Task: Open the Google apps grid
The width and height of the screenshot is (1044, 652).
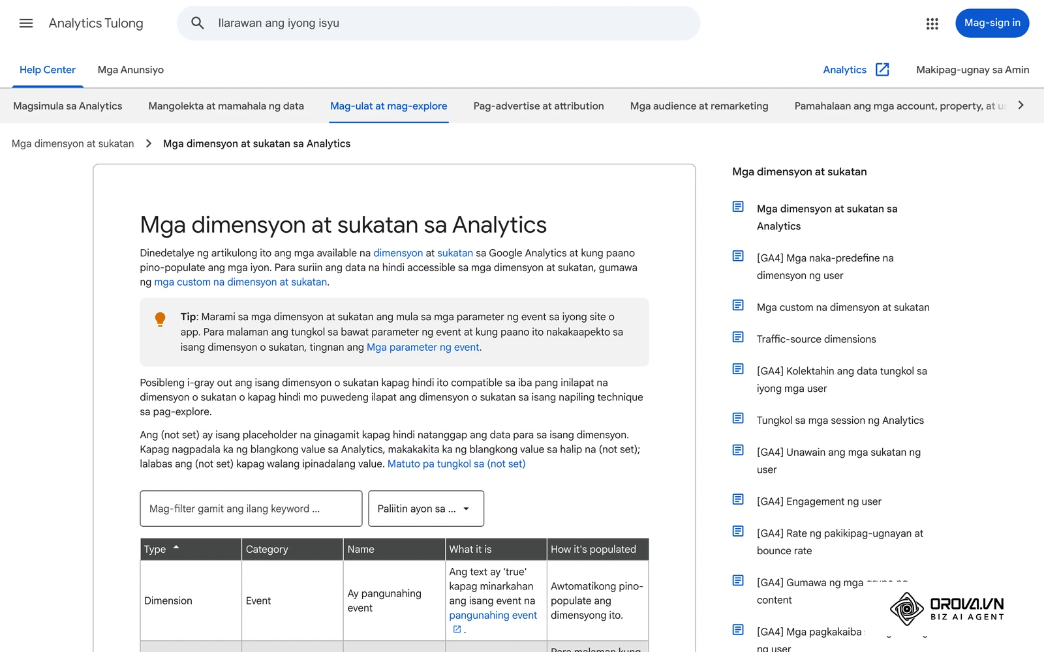Action: tap(932, 23)
